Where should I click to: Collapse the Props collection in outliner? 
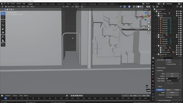coord(157,16)
